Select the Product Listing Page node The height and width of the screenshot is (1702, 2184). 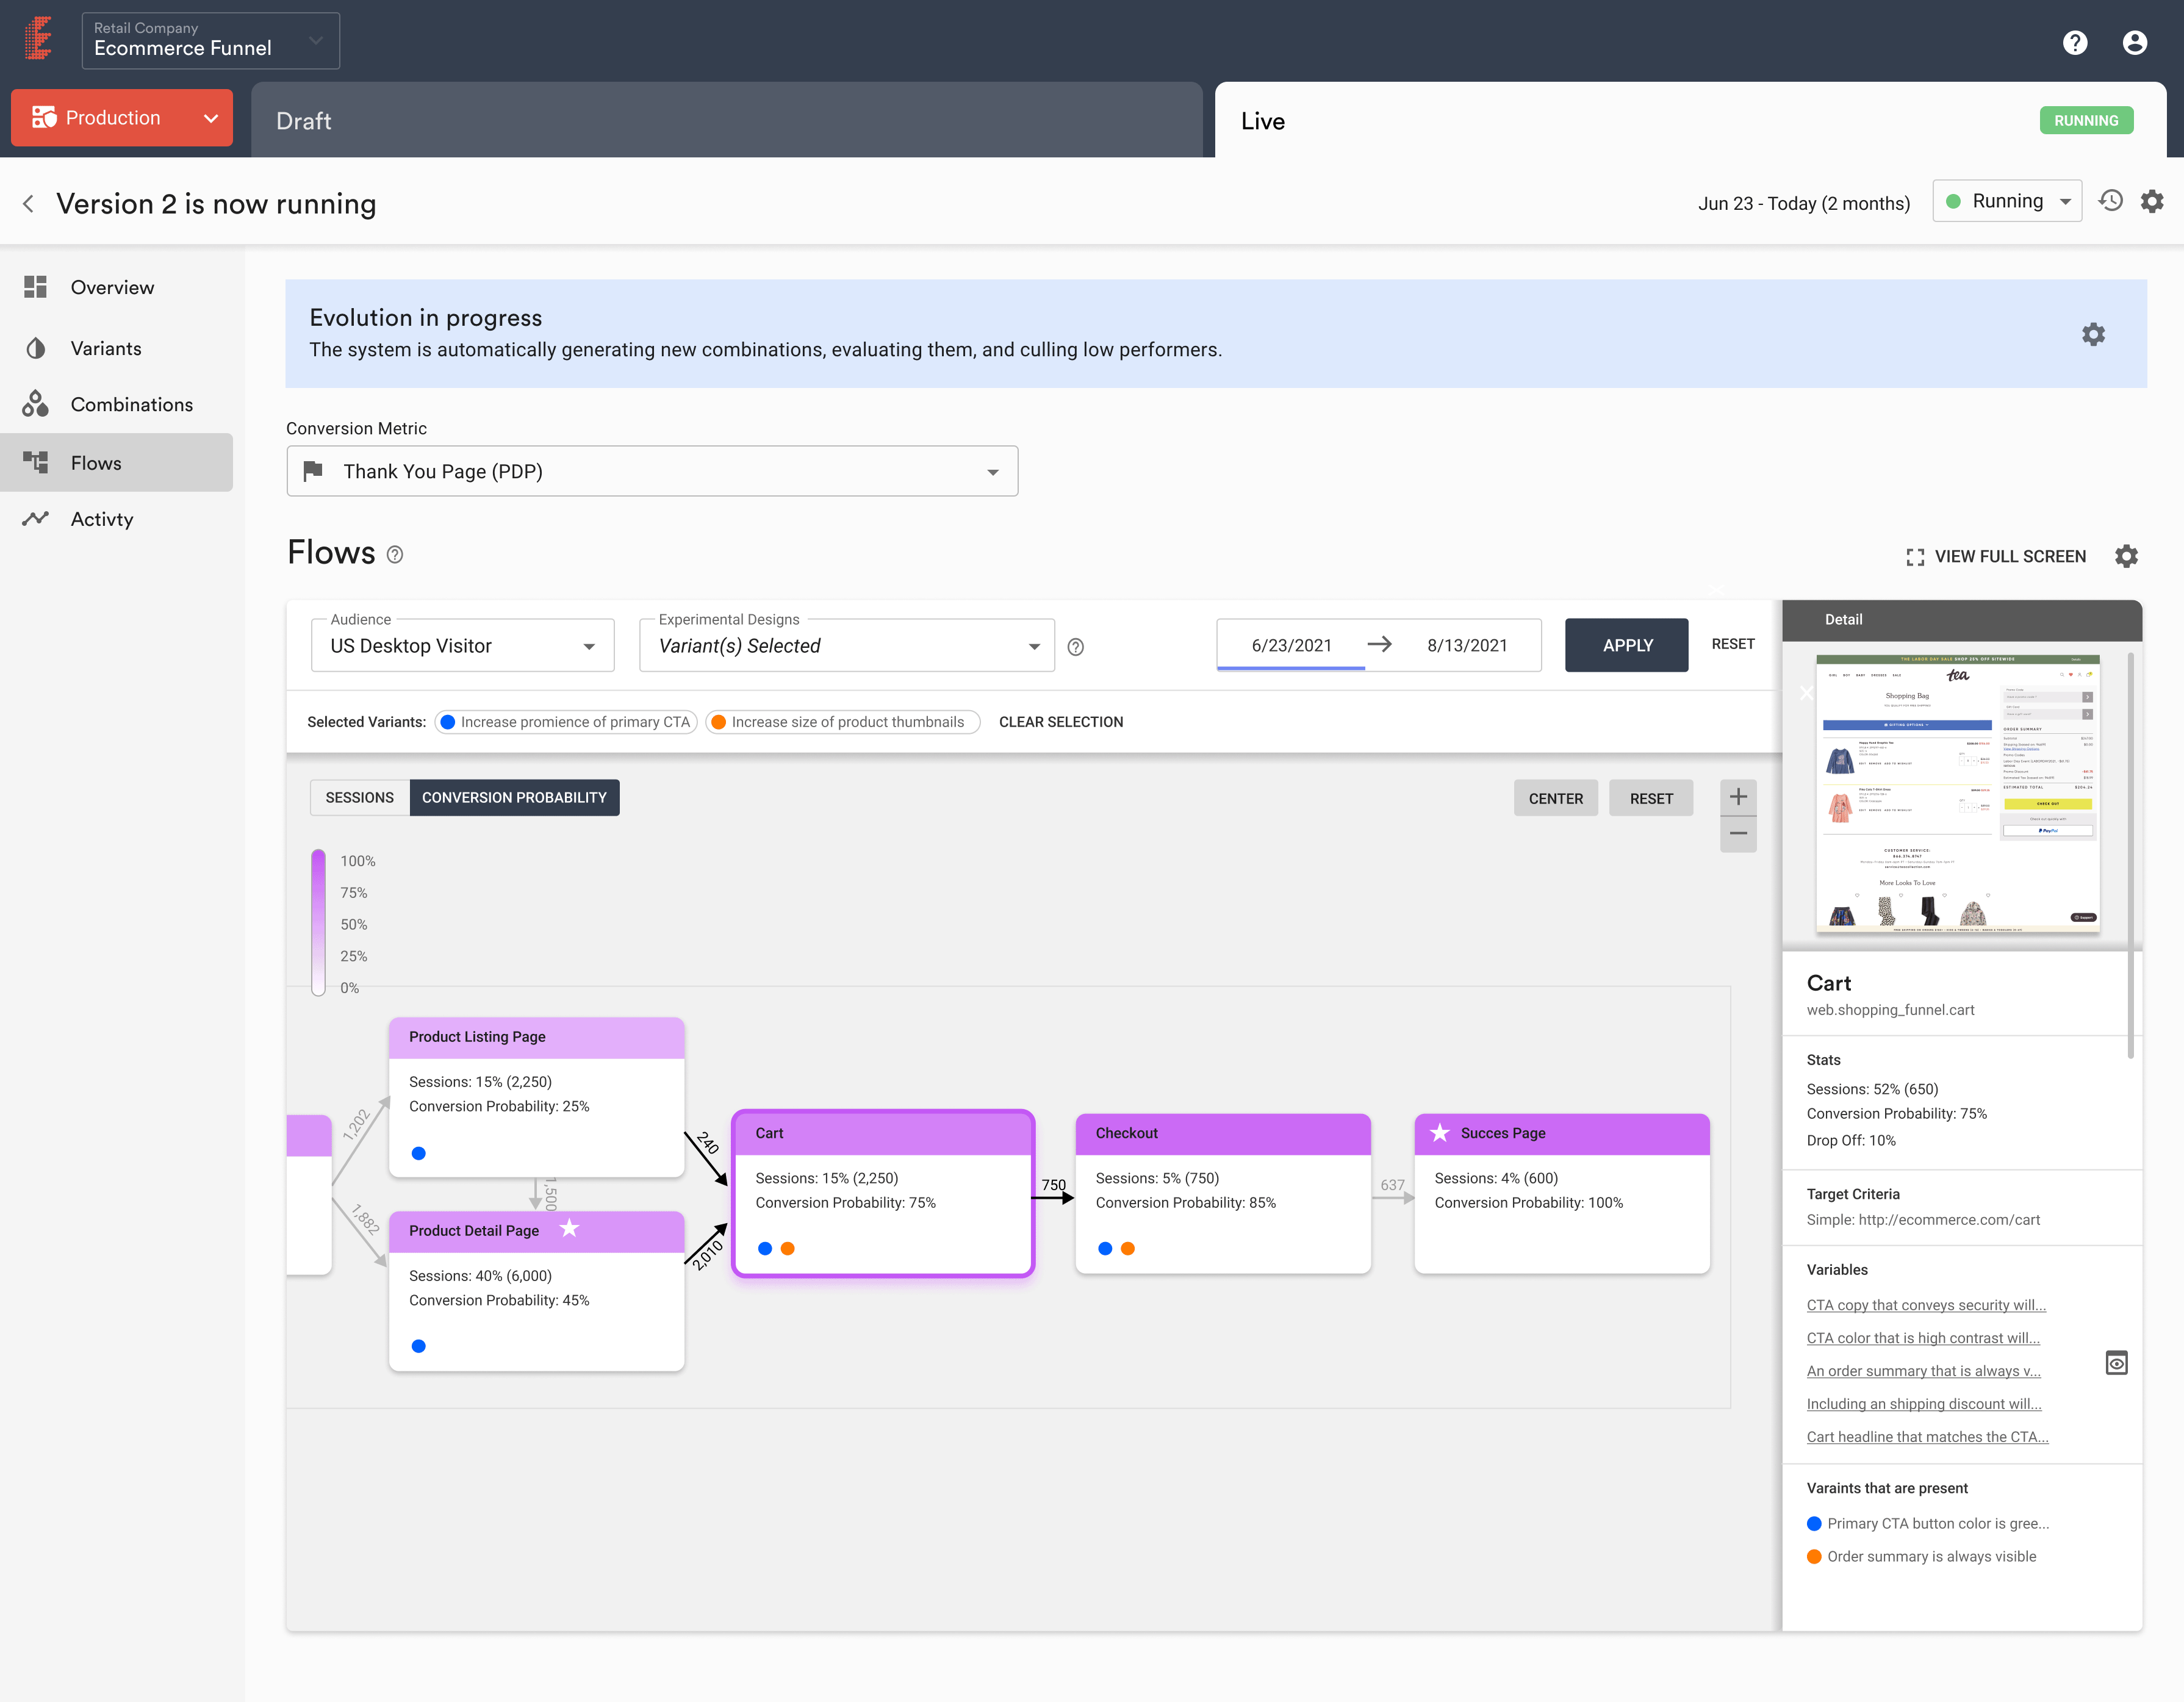coord(536,1097)
